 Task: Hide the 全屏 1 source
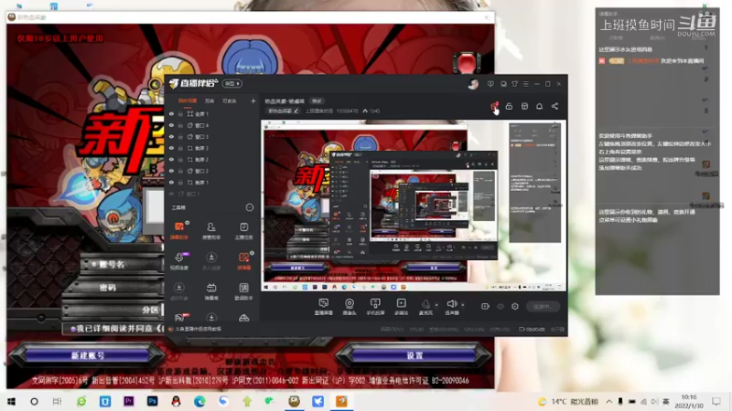171,113
